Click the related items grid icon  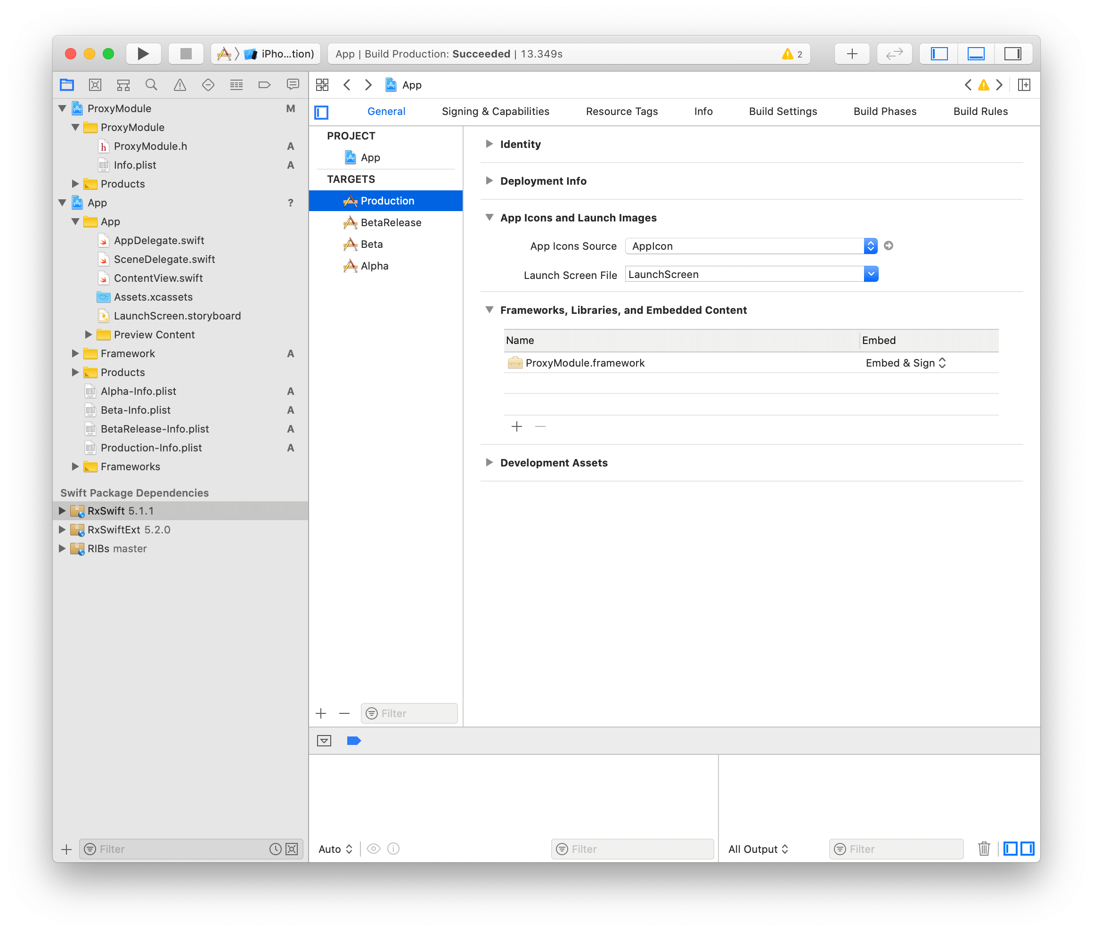click(x=322, y=85)
